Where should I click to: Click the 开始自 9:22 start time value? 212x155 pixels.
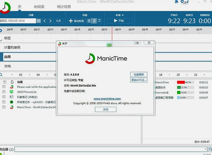tap(174, 21)
